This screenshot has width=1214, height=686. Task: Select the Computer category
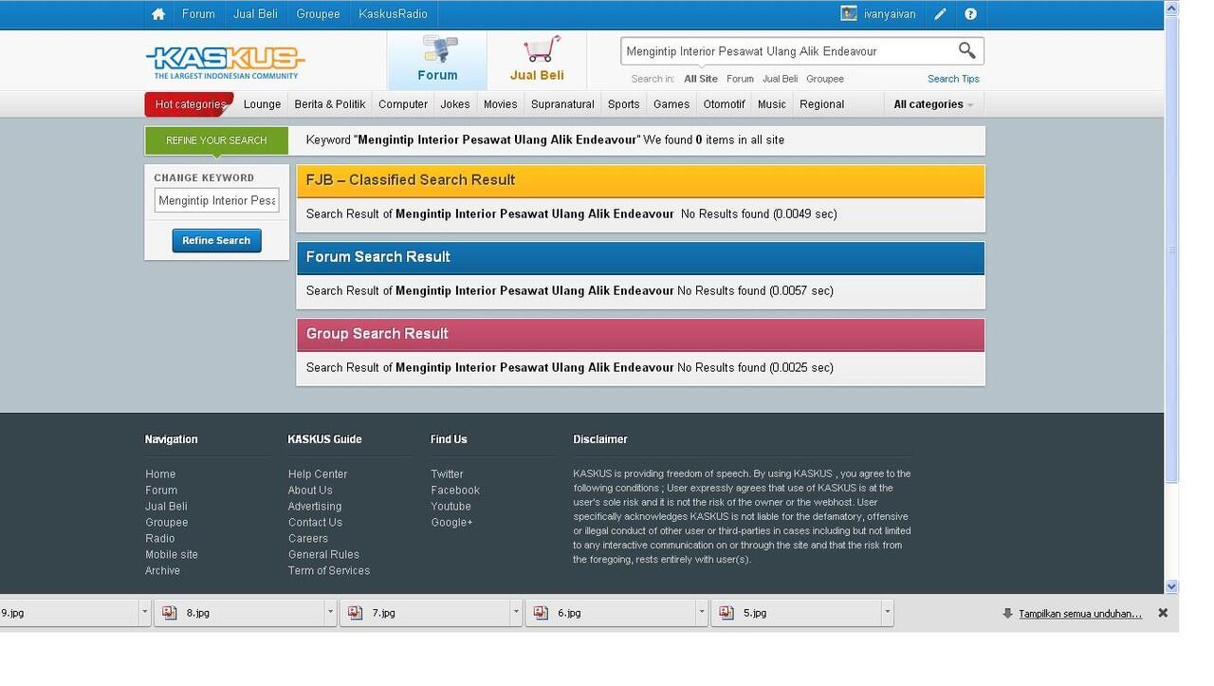403,104
